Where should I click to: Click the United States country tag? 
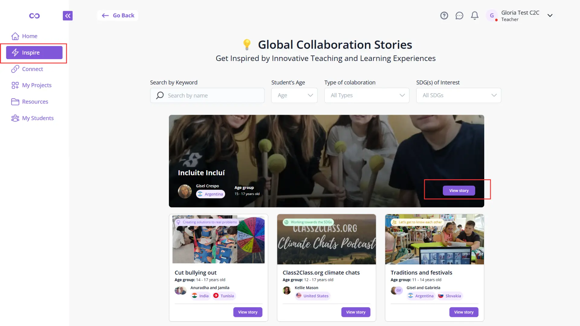pos(312,296)
